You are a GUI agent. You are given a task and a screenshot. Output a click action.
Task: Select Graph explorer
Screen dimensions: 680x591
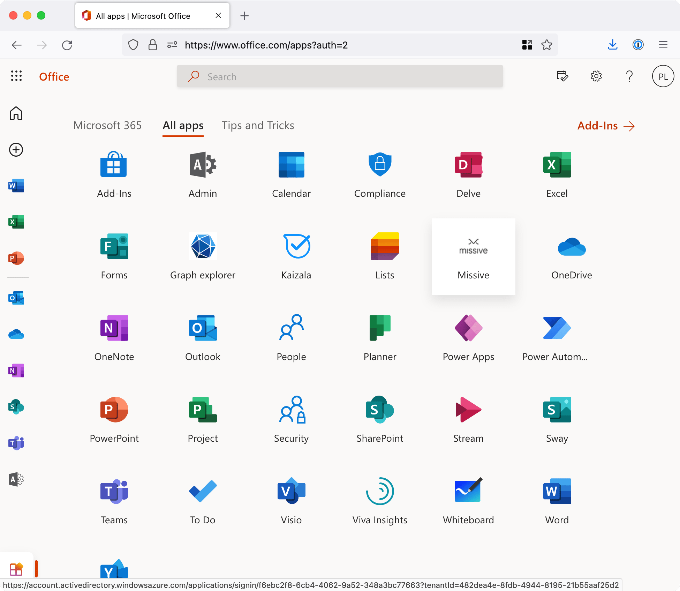203,256
